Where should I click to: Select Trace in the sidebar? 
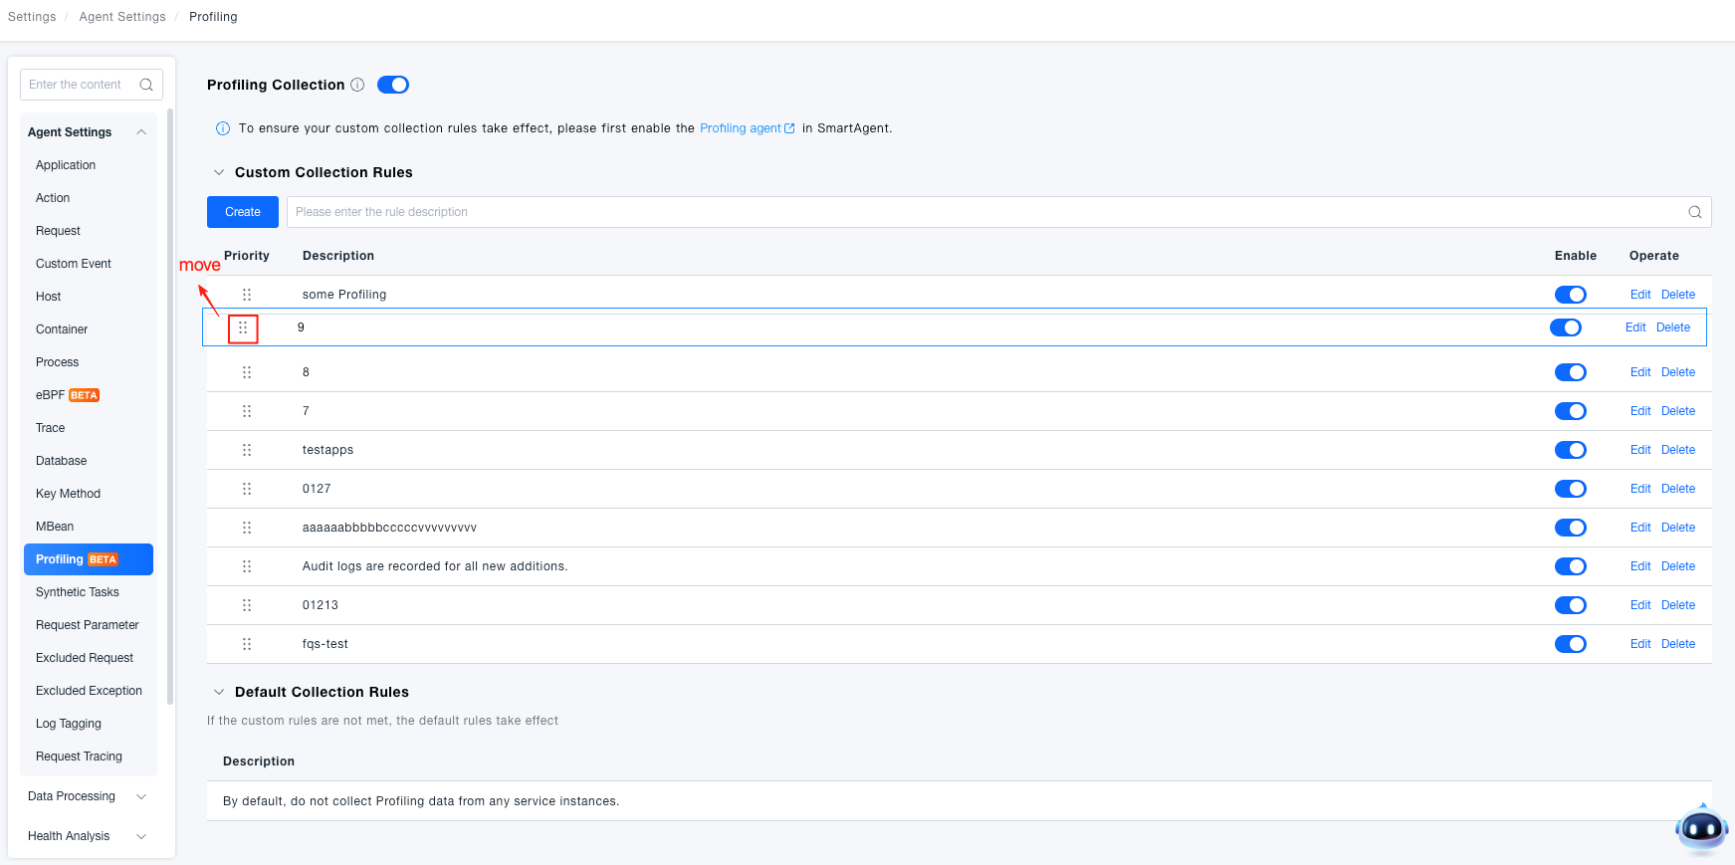pyautogui.click(x=51, y=428)
